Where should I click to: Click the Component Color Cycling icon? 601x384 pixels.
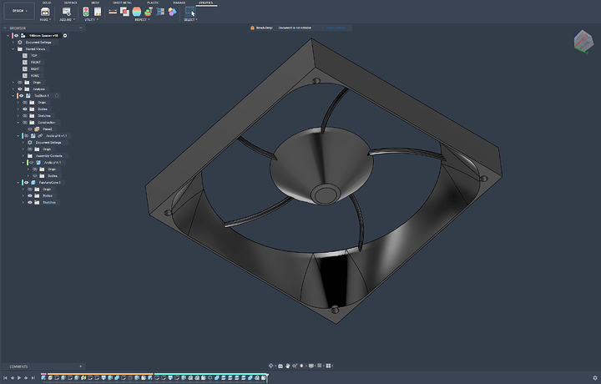pos(160,12)
